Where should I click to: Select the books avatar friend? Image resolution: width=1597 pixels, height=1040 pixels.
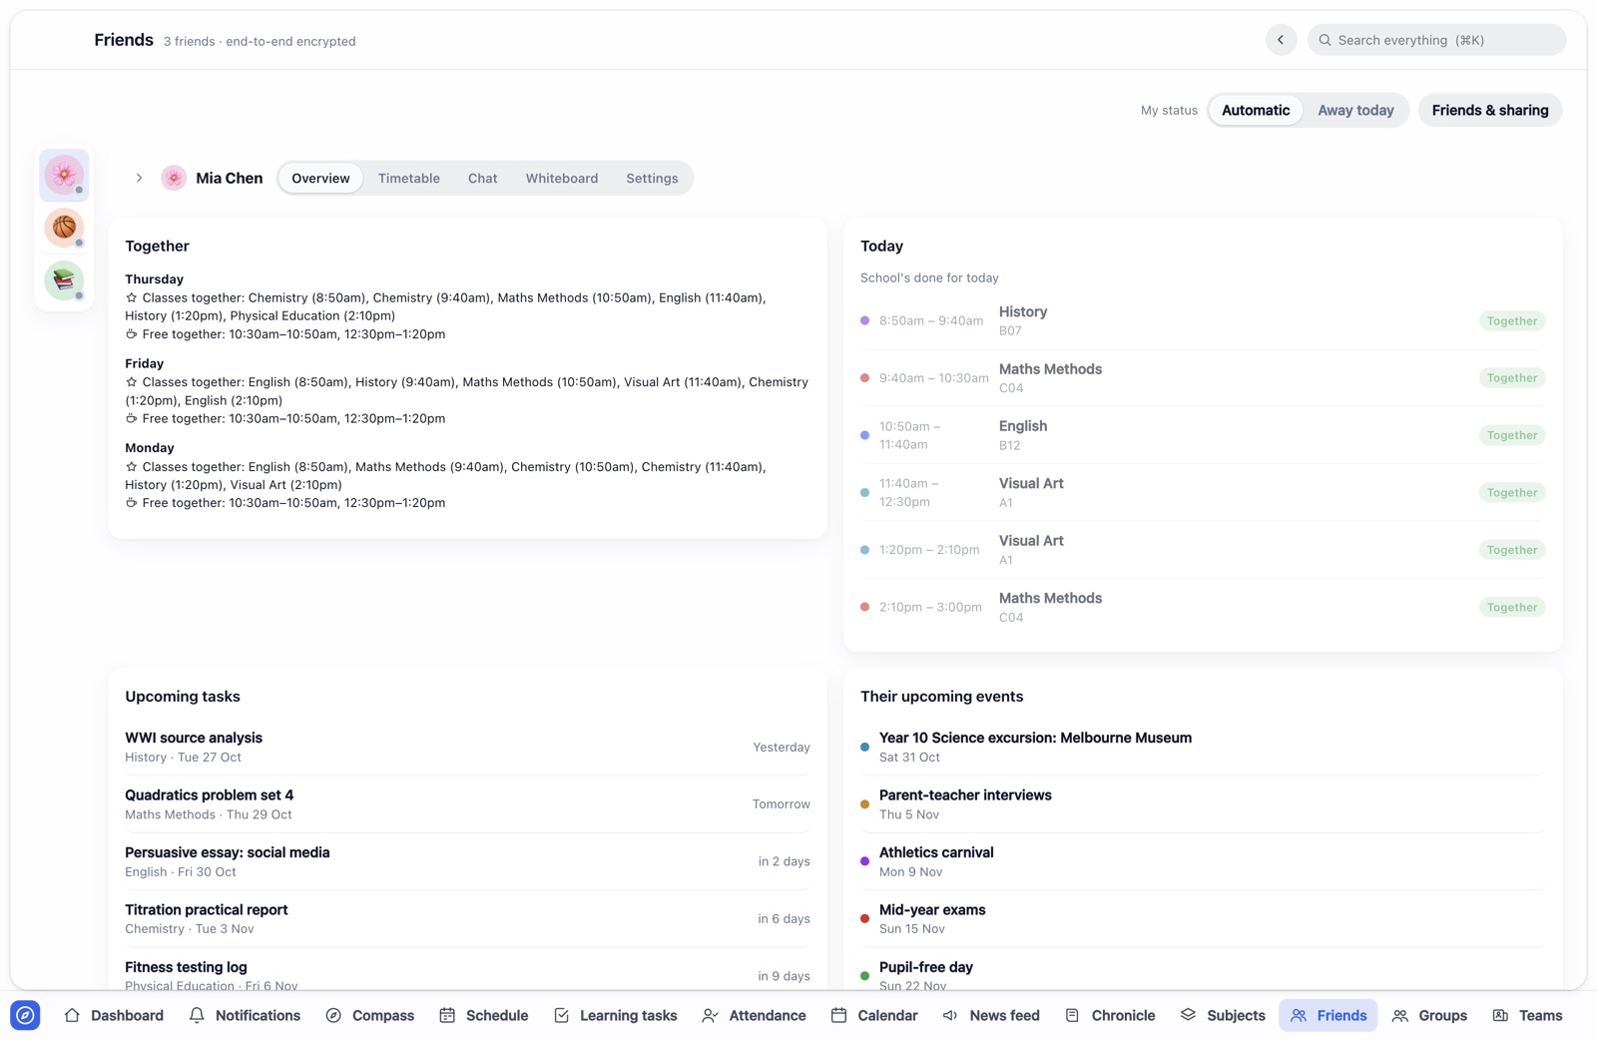[x=64, y=280]
